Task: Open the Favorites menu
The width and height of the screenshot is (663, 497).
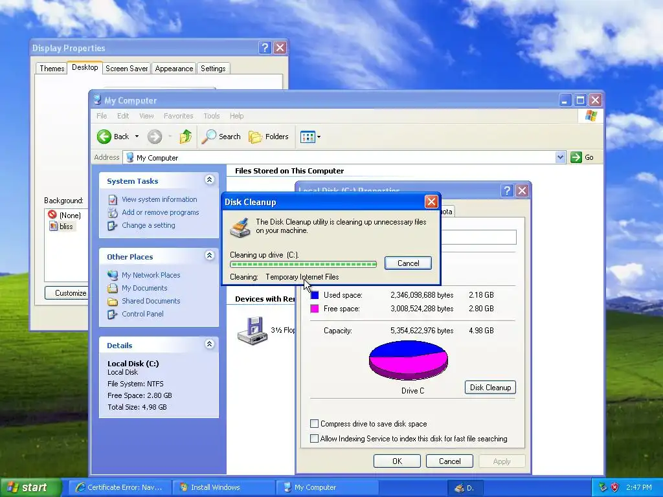Action: [x=179, y=116]
